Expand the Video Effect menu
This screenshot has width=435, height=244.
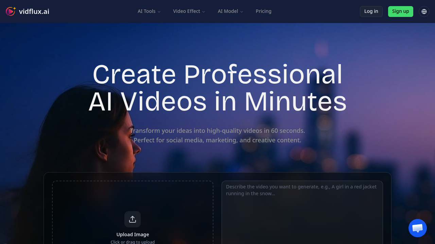pyautogui.click(x=189, y=11)
